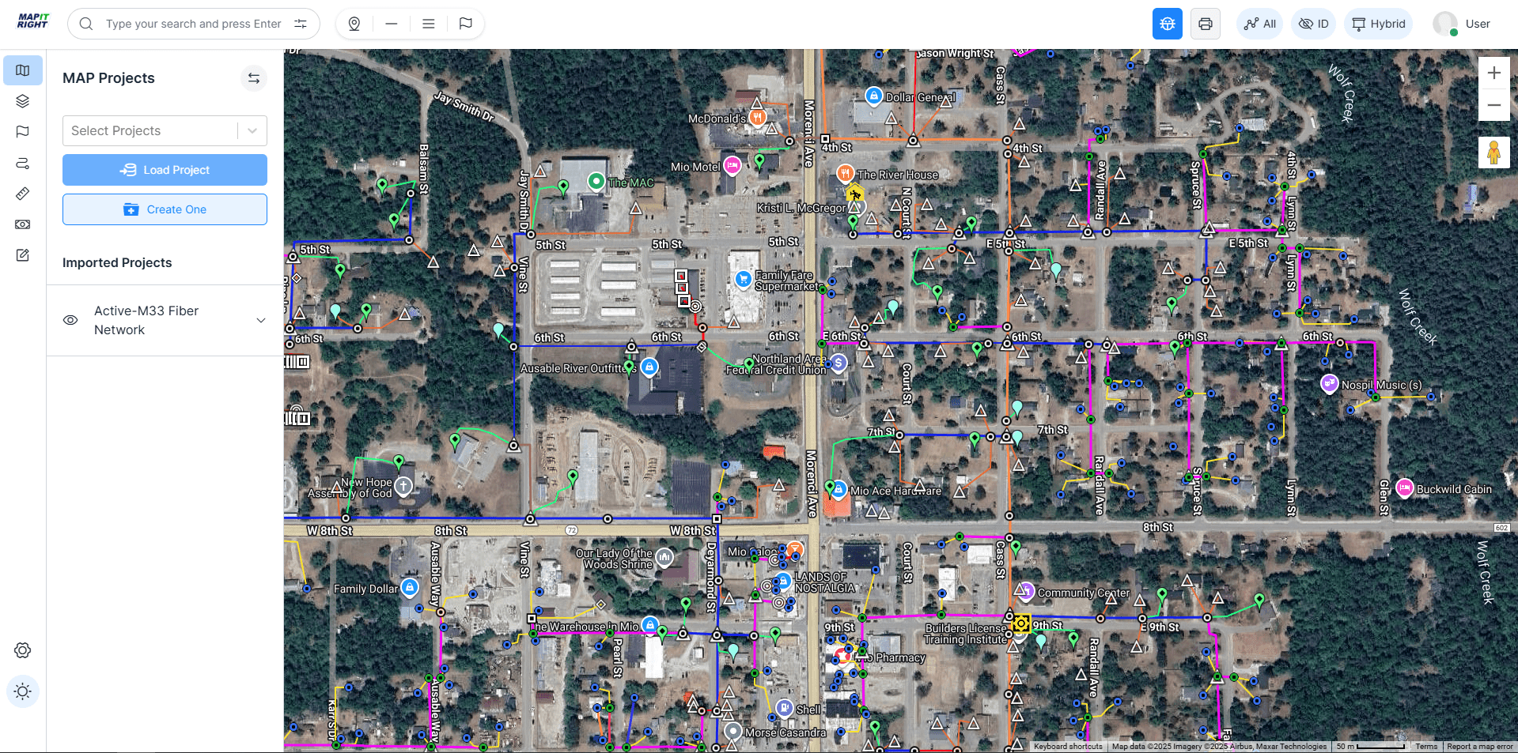Image resolution: width=1518 pixels, height=753 pixels.
Task: Toggle the ID labels visibility
Action: click(x=1314, y=24)
